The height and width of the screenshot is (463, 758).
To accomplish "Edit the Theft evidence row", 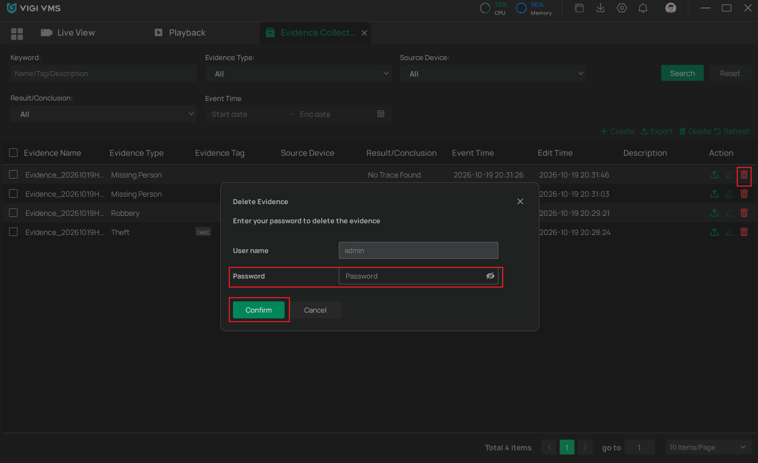I will point(729,232).
